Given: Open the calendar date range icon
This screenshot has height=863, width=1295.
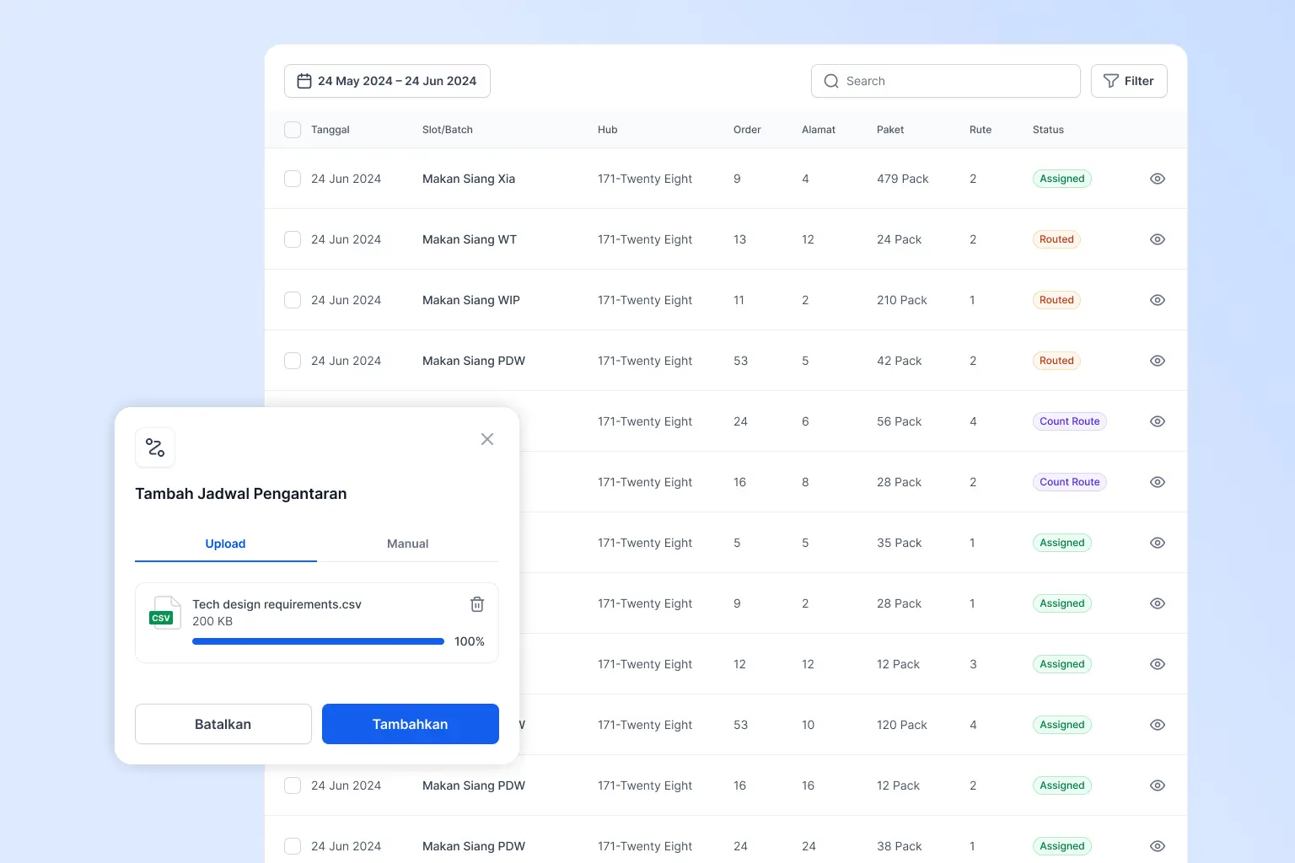Looking at the screenshot, I should point(304,81).
